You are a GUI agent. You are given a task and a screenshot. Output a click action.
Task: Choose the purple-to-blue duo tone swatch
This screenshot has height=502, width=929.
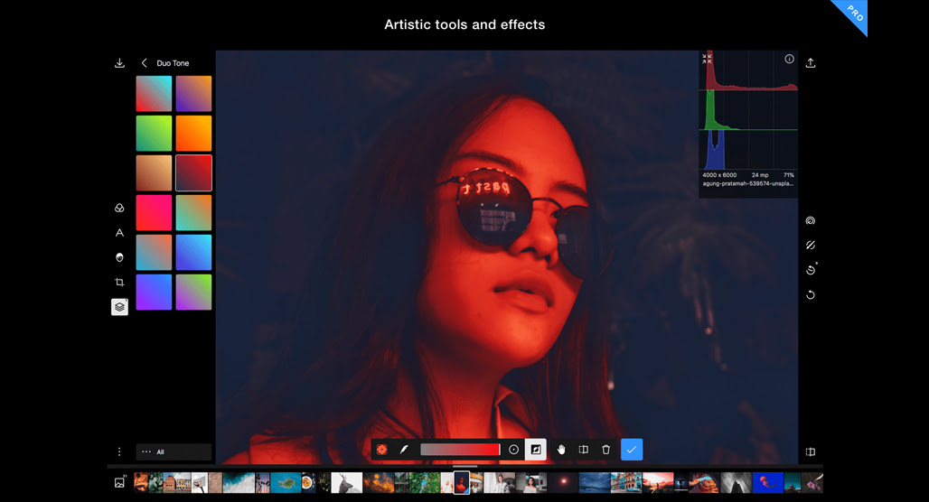(x=154, y=292)
